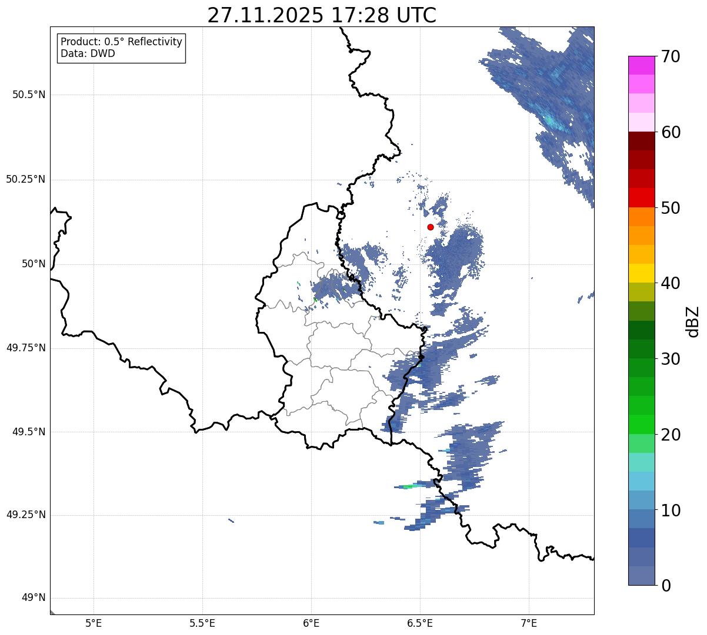Click the plot title 27.11.2025 17:28 UTC
This screenshot has height=635, width=707.
click(x=322, y=15)
